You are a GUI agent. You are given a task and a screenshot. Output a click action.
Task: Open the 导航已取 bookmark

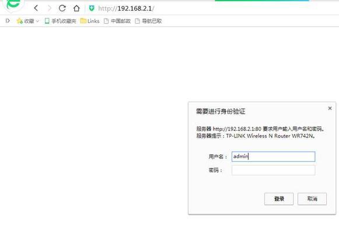pos(148,21)
